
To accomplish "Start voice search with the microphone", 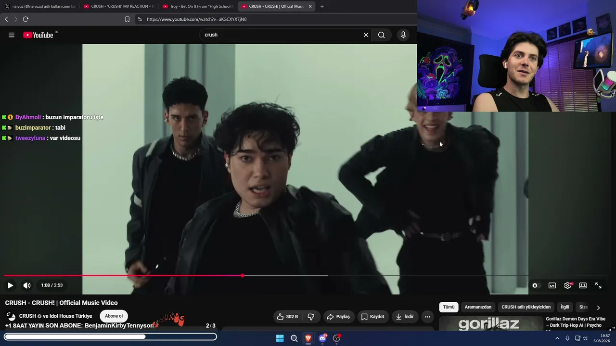I will pos(403,35).
